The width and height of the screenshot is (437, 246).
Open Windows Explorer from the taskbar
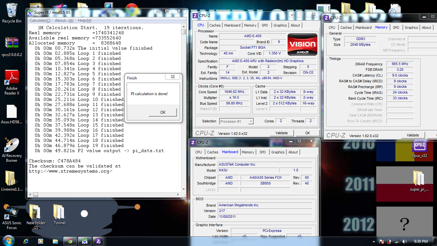point(55,241)
